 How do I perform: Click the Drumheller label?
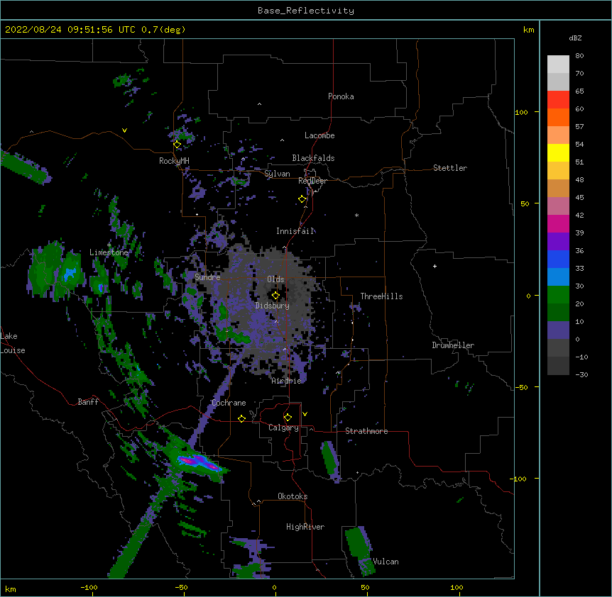(x=453, y=345)
